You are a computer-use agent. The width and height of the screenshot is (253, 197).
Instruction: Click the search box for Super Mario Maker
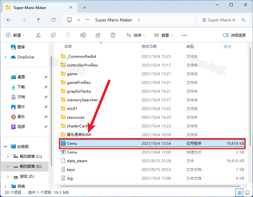click(223, 20)
